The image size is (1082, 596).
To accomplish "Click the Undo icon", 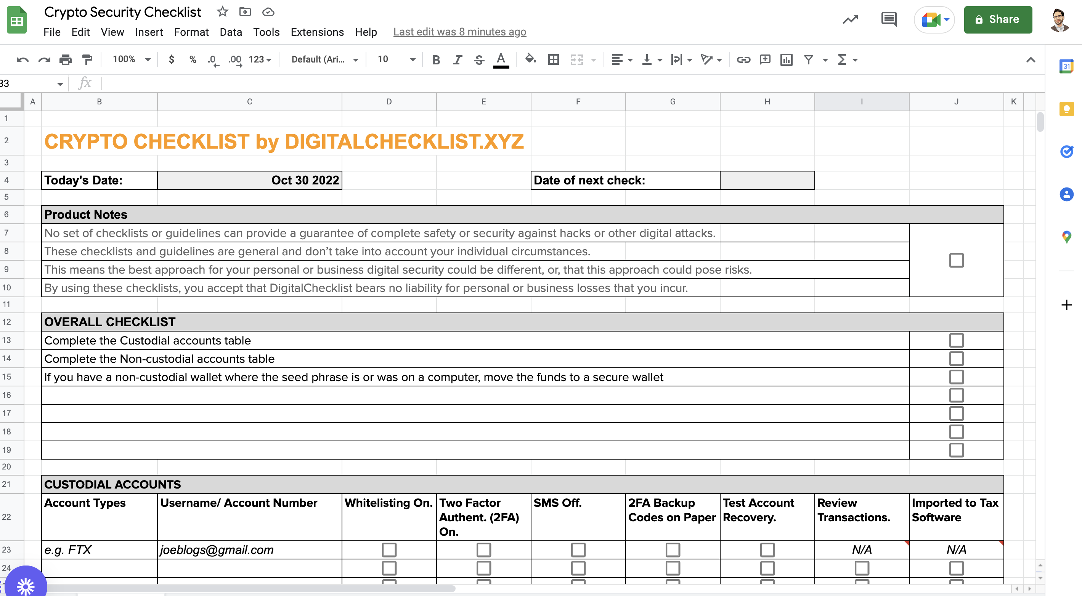I will pyautogui.click(x=22, y=59).
